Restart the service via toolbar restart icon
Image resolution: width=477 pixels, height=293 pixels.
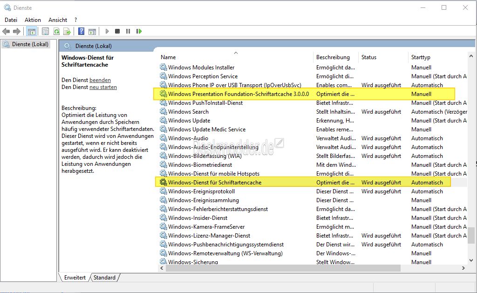[x=139, y=31]
